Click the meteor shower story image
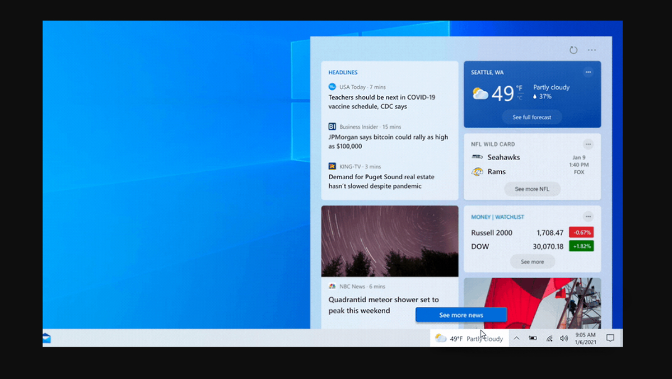The image size is (672, 379). 389,241
